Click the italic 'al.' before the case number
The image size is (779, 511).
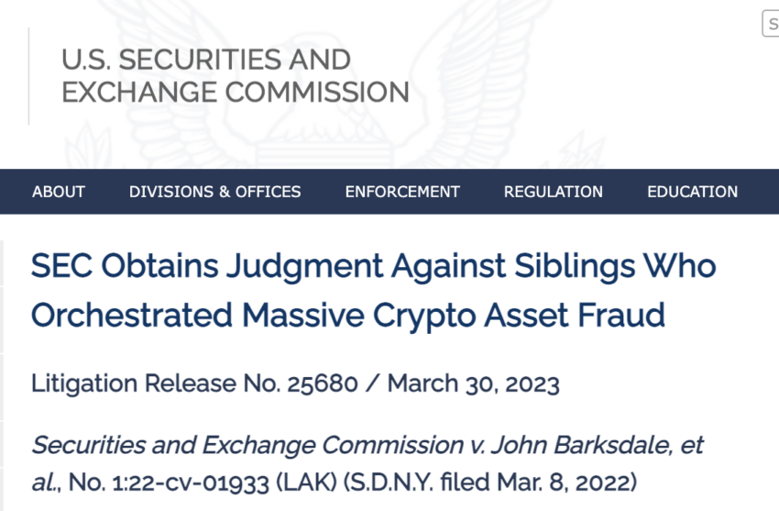[x=45, y=483]
